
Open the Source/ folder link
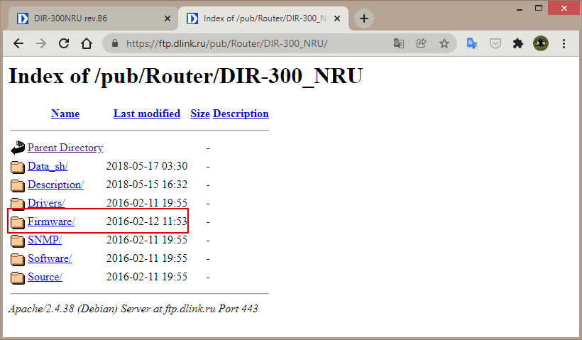pos(45,277)
